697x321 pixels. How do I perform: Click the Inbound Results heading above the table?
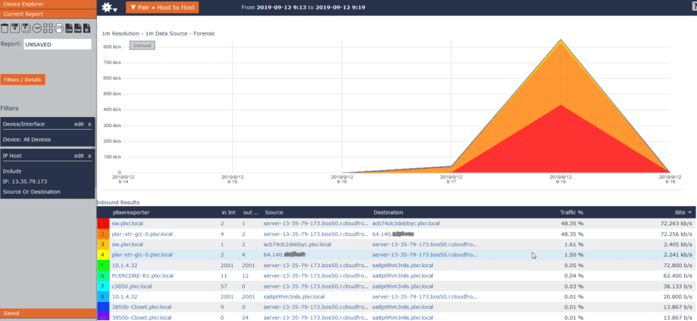click(x=118, y=203)
